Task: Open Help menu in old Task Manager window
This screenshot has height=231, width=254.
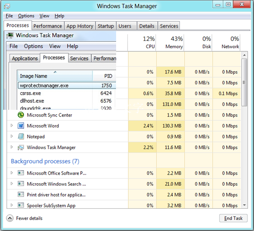Action: click(73, 46)
